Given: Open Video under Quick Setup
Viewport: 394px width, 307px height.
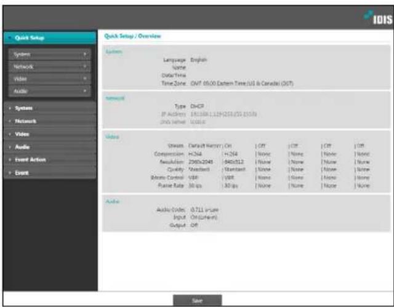Looking at the screenshot, I should tap(50, 79).
